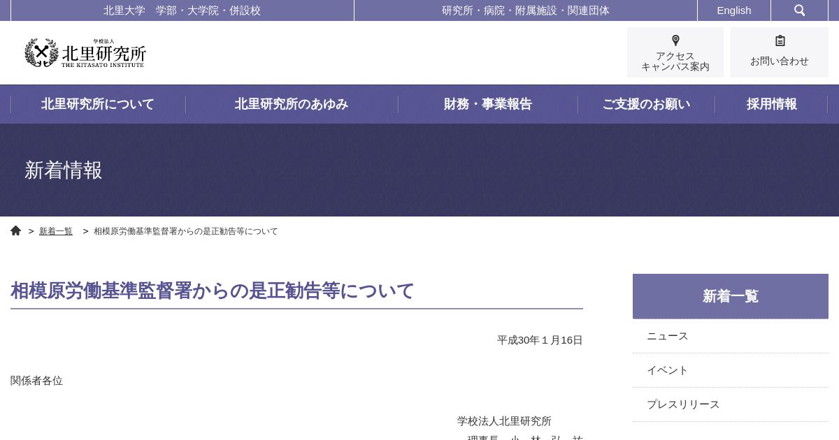Open 北里研究所について navigation item
The image size is (839, 440).
pyautogui.click(x=98, y=104)
